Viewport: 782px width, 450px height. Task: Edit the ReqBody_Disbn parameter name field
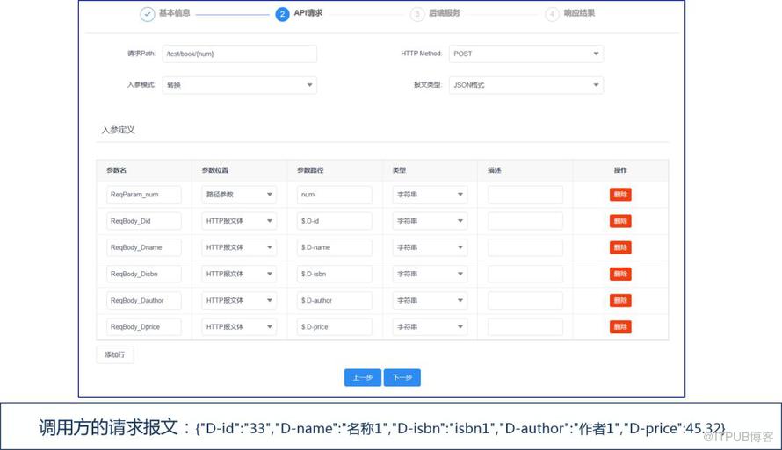pyautogui.click(x=143, y=274)
